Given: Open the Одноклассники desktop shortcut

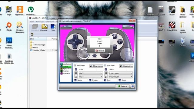Looking at the screenshot, I should 20,11.
